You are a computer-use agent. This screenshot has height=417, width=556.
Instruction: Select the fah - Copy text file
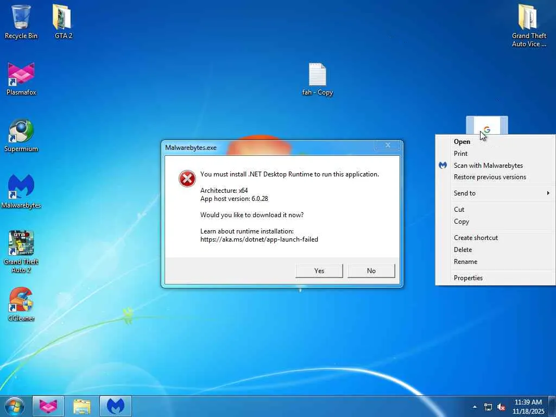[x=317, y=79]
